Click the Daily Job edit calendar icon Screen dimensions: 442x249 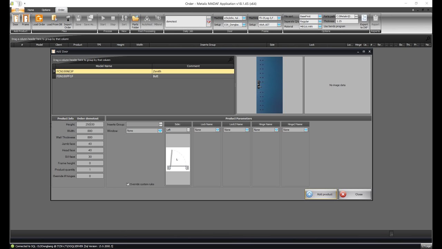click(x=208, y=21)
